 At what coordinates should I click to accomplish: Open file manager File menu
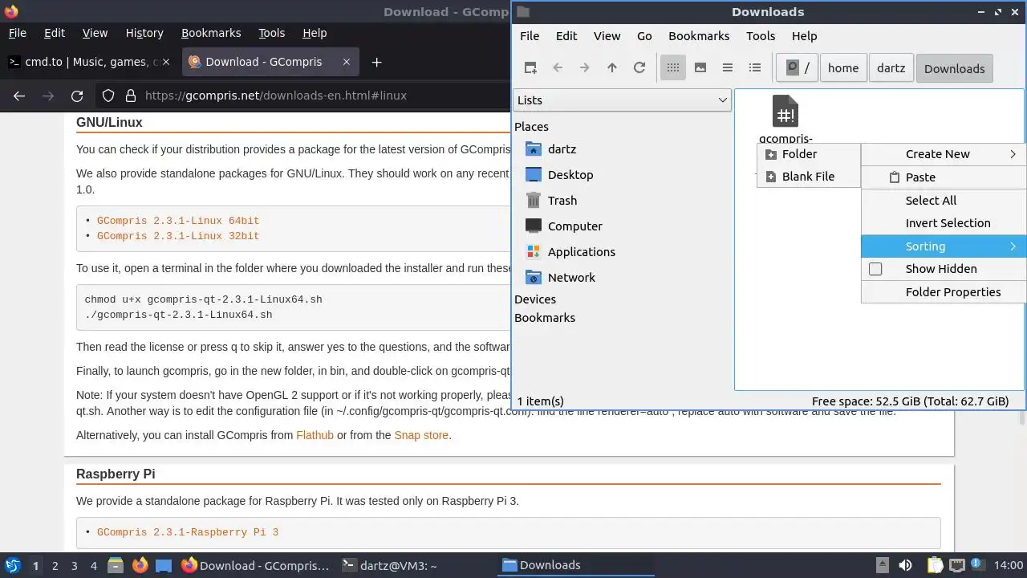(530, 36)
